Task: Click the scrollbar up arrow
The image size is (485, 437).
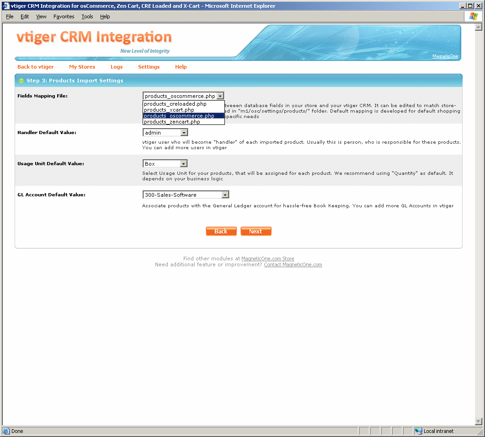Action: pos(479,27)
